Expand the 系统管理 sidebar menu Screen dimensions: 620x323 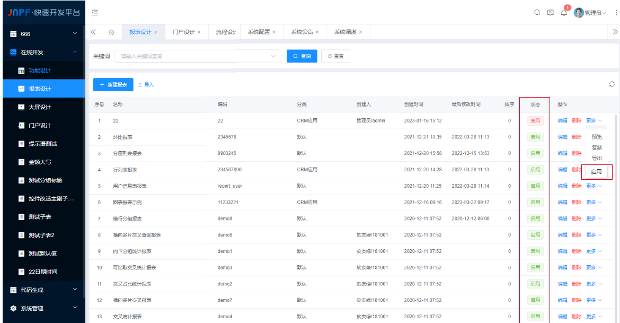(75, 308)
